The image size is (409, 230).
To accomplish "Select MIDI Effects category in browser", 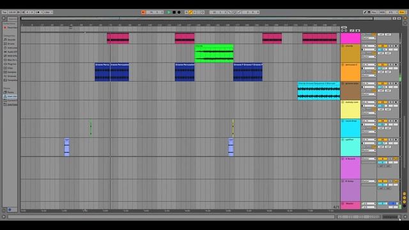I will pyautogui.click(x=10, y=56).
